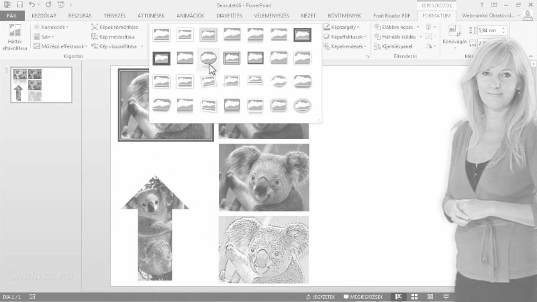The width and height of the screenshot is (537, 302).
Task: Choose the Beveled Oval Black picture style
Action: 208,58
